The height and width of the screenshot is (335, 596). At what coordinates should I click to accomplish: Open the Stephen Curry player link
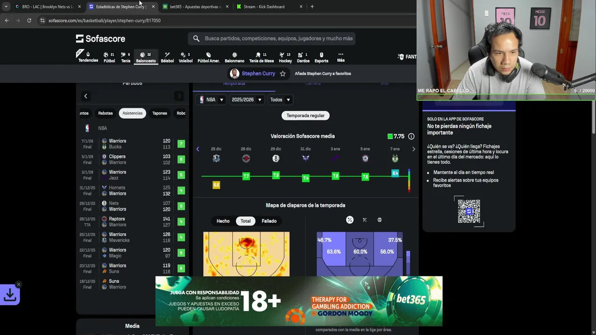tap(258, 74)
